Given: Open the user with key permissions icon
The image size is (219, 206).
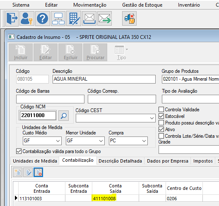Looking at the screenshot, I should [x=27, y=19].
